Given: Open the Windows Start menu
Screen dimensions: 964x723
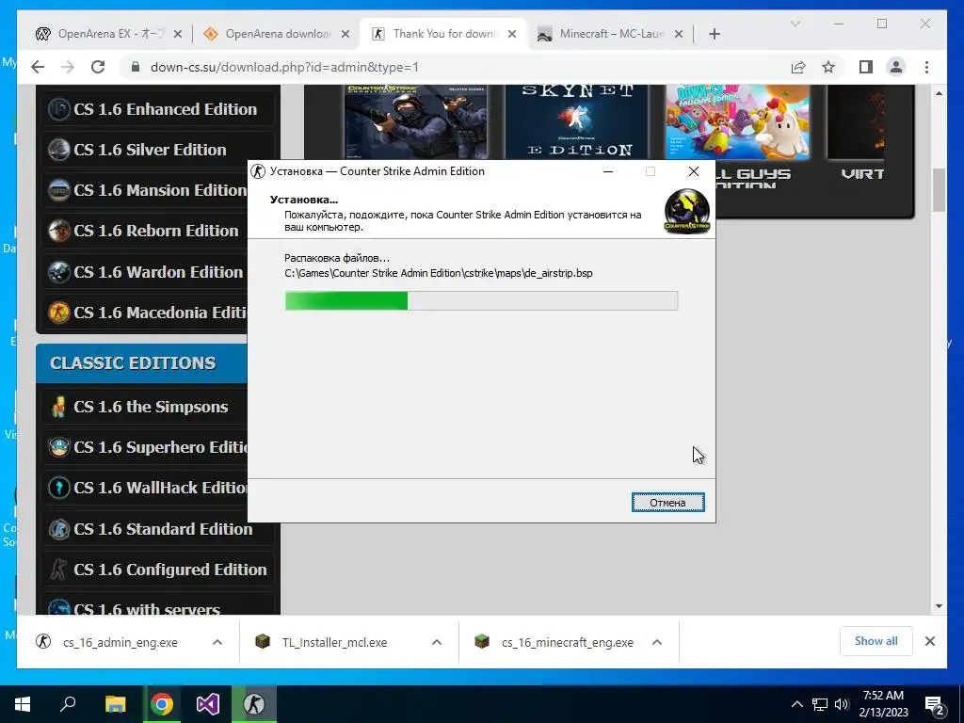Looking at the screenshot, I should (23, 704).
